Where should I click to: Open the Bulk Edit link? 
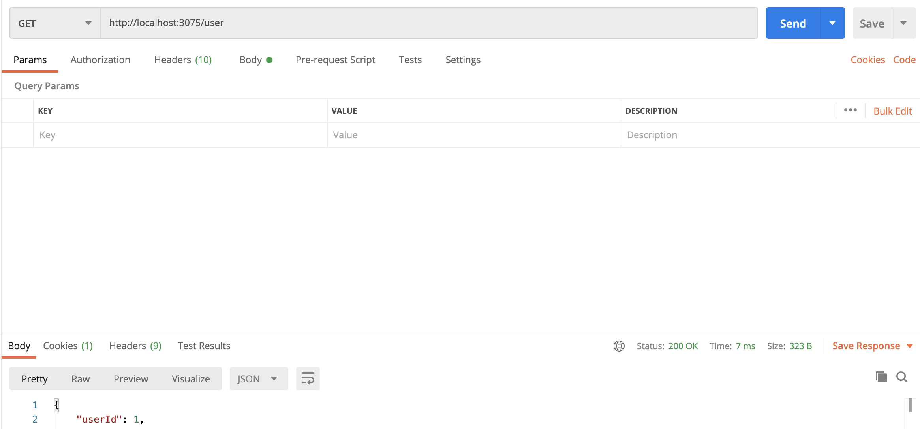[x=892, y=111]
